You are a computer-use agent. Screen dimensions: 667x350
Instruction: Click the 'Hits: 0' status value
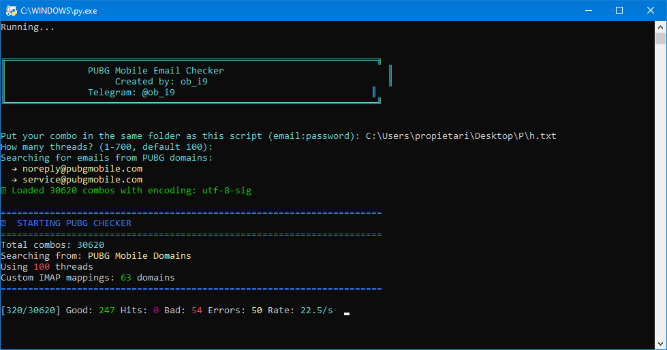[x=140, y=311]
